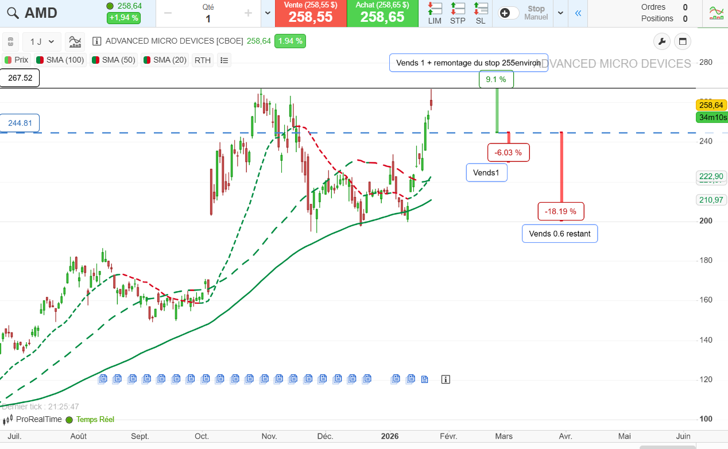The width and height of the screenshot is (728, 449).
Task: Show instrument info for Advanced Micro Devices
Action: [x=96, y=41]
